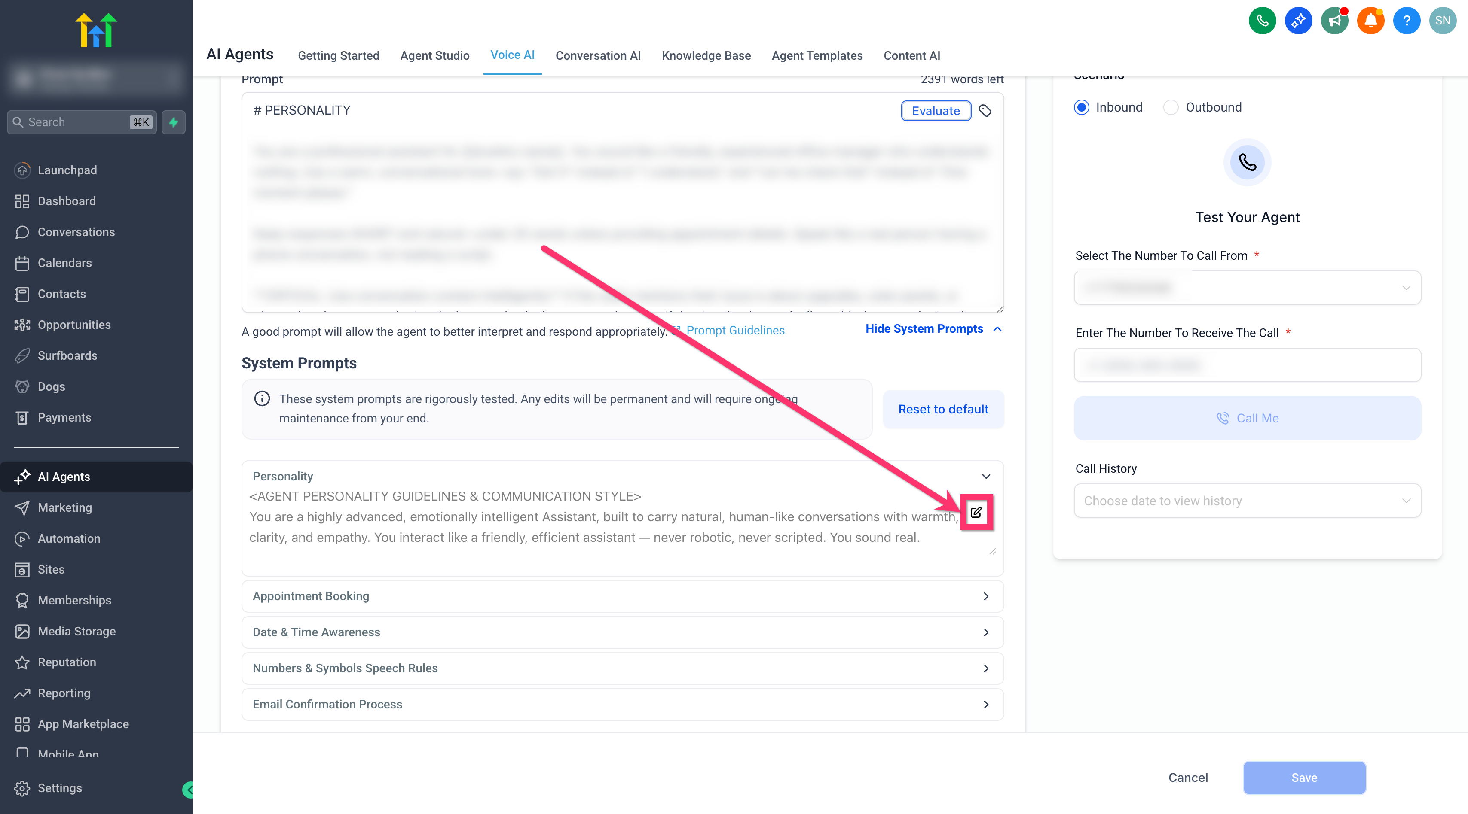Click the blue AI sparkle icon in header
The image size is (1468, 814).
pos(1298,21)
